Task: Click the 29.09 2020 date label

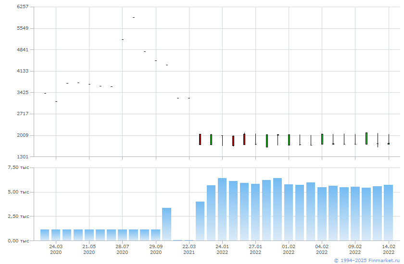Action: click(156, 249)
